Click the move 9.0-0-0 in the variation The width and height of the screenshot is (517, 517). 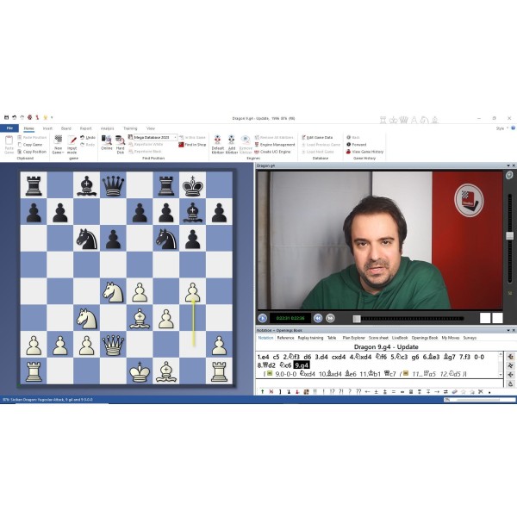(x=285, y=374)
